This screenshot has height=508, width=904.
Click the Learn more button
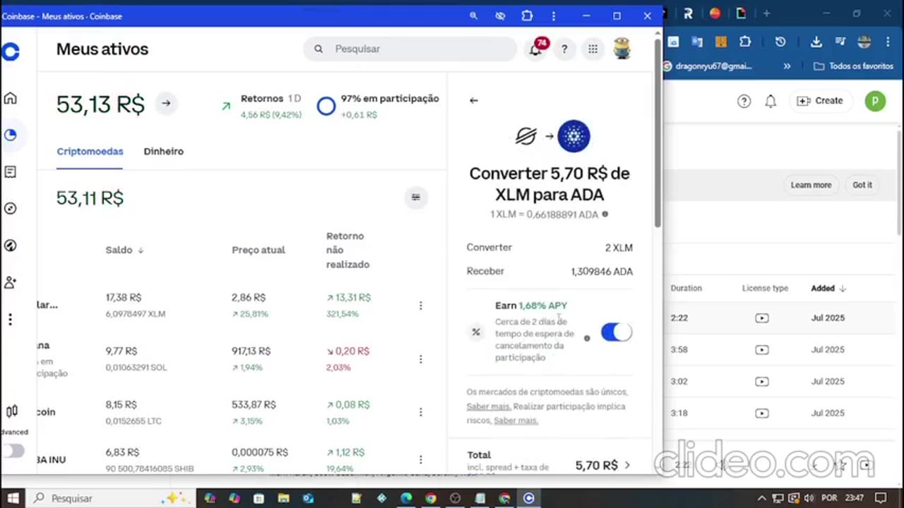point(811,185)
